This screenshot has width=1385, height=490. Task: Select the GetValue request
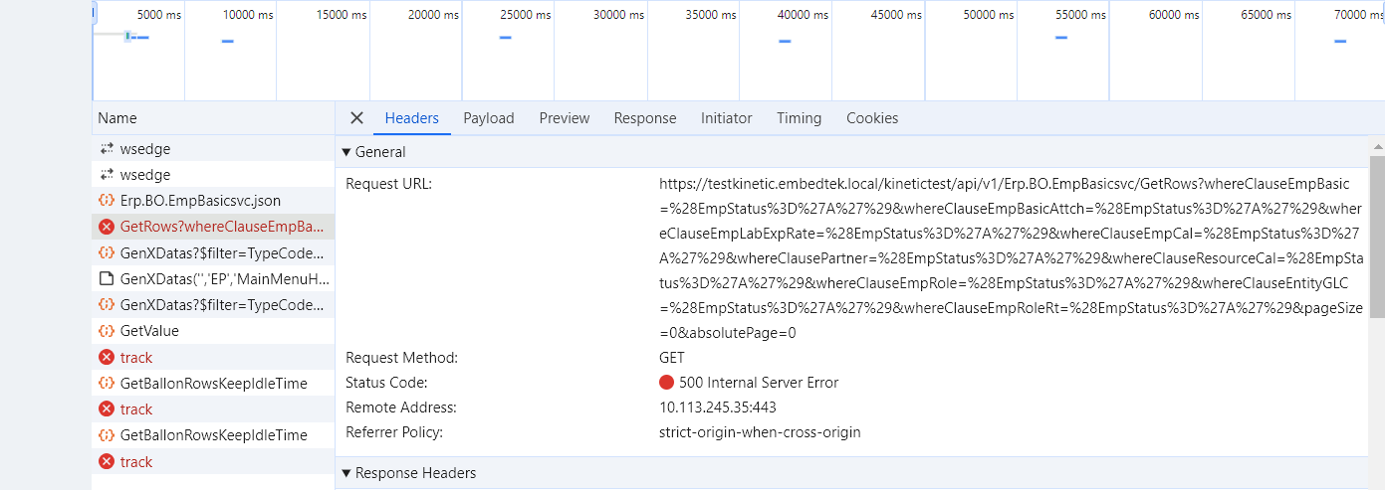tap(213, 331)
